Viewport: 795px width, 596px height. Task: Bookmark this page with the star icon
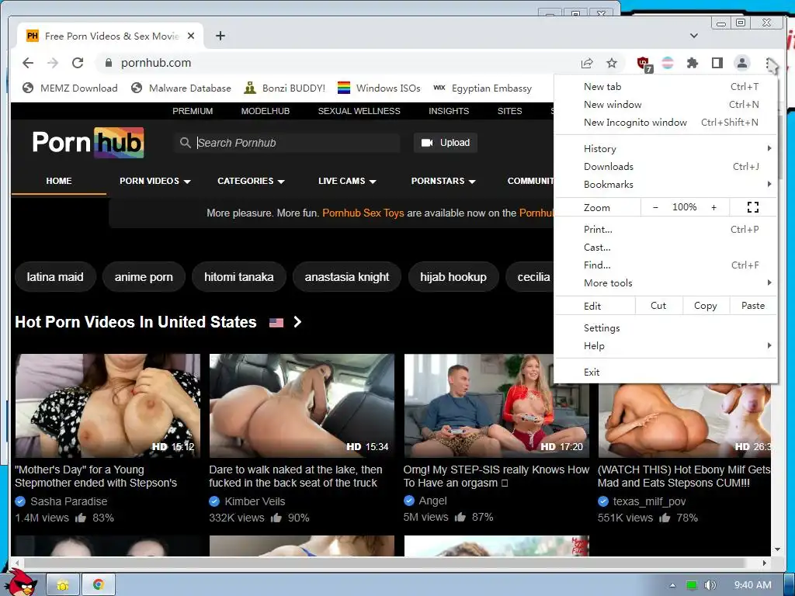click(612, 63)
